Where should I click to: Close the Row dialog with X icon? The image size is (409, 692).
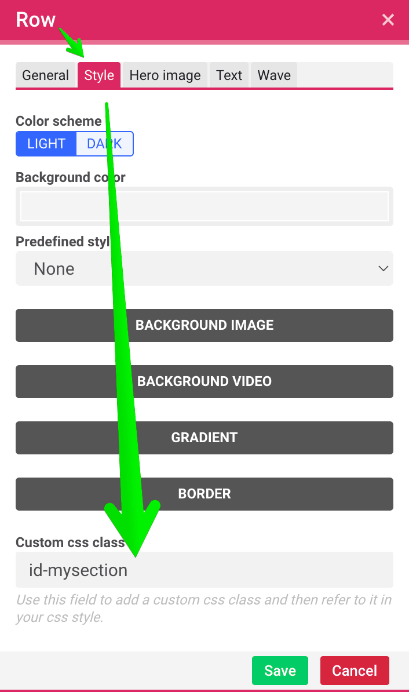(388, 20)
